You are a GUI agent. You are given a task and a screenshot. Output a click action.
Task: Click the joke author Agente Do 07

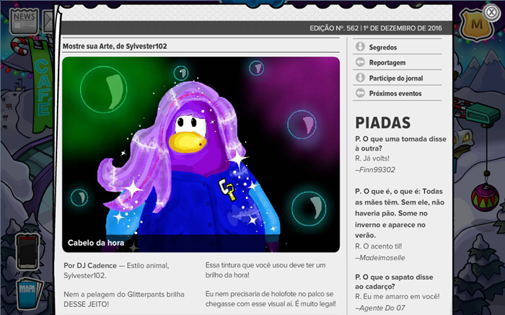(x=380, y=308)
